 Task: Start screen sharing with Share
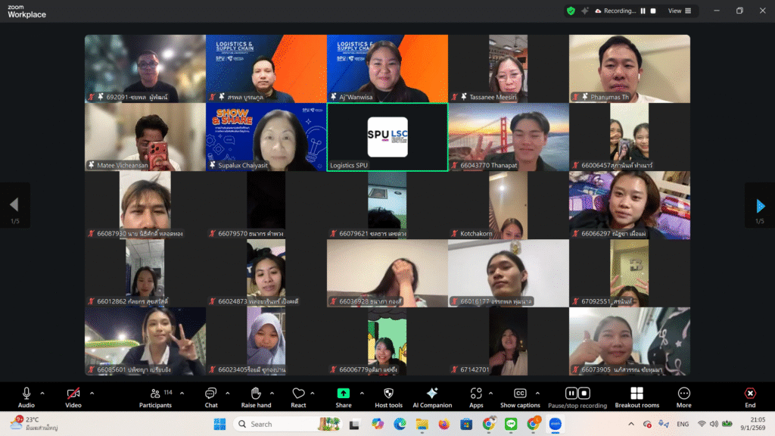pyautogui.click(x=344, y=397)
